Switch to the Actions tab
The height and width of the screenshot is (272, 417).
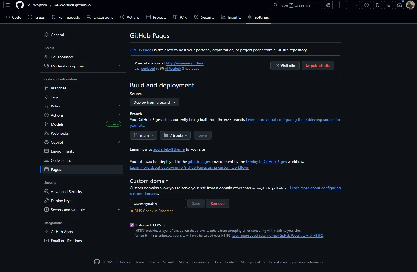(130, 17)
